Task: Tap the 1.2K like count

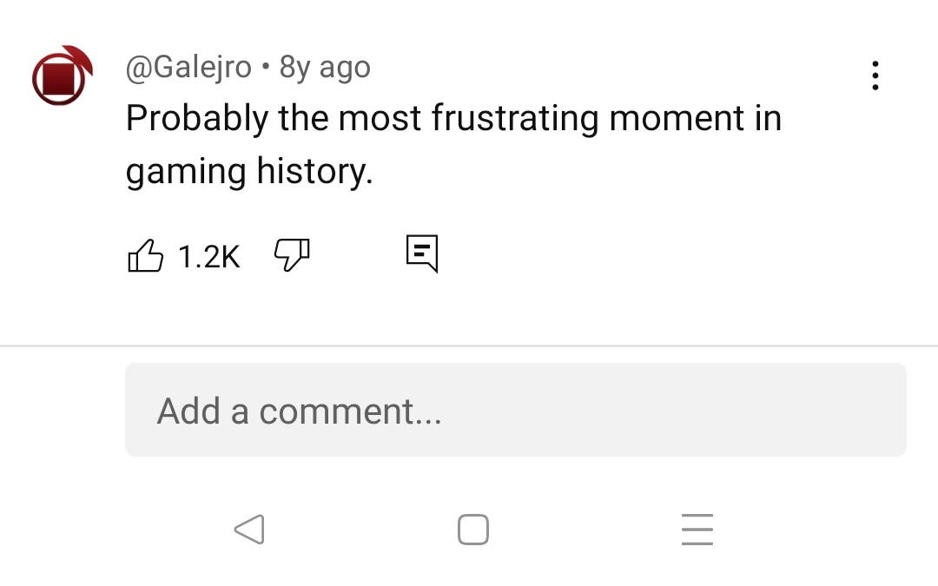Action: click(208, 256)
